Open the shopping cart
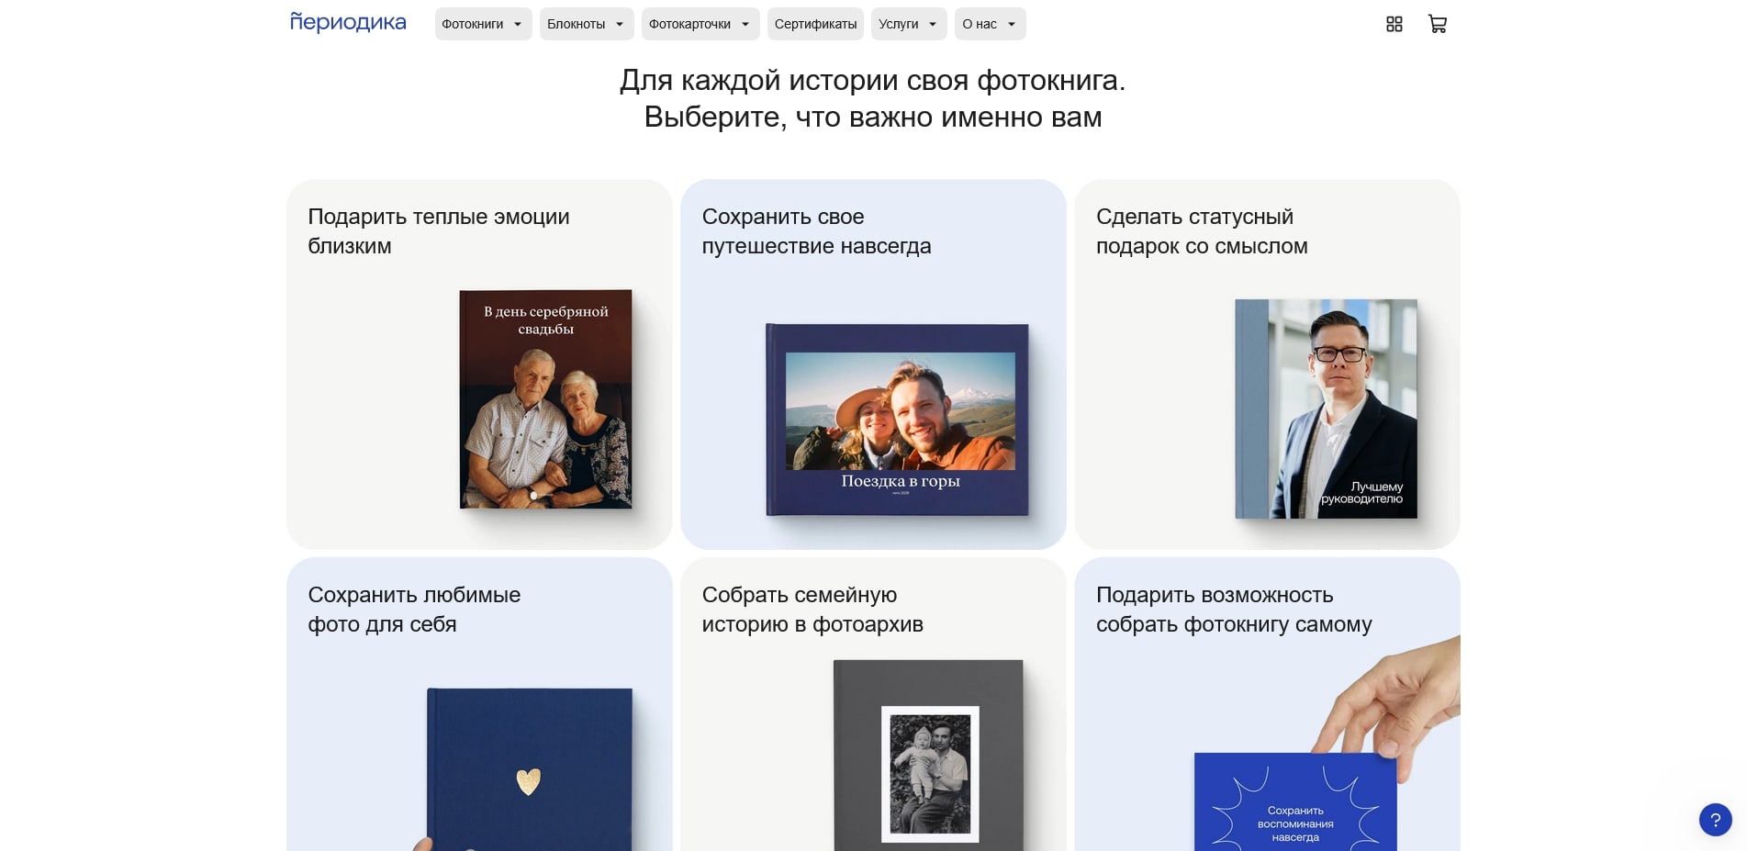 (1438, 24)
